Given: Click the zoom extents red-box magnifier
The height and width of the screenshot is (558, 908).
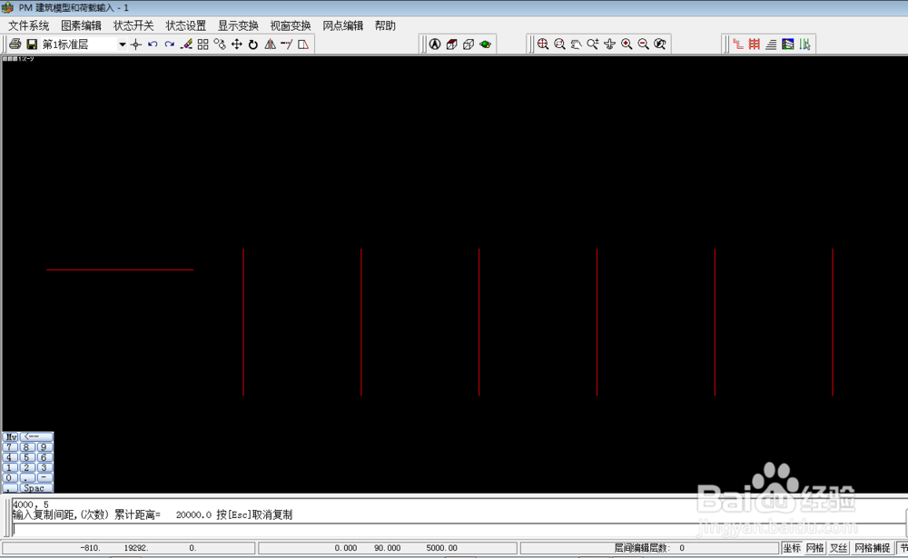Looking at the screenshot, I should (x=559, y=44).
